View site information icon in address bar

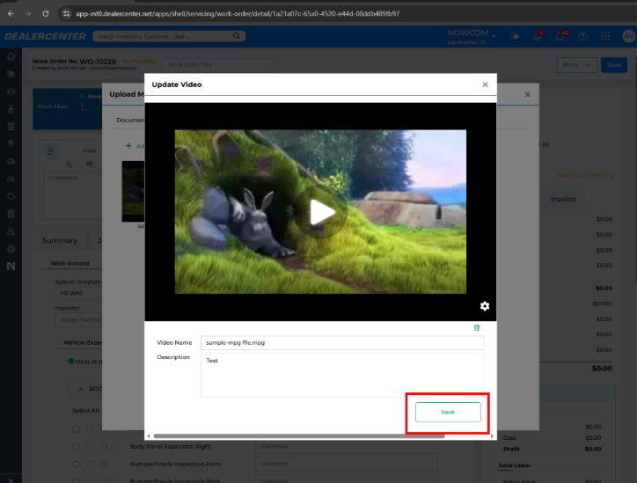pos(66,13)
